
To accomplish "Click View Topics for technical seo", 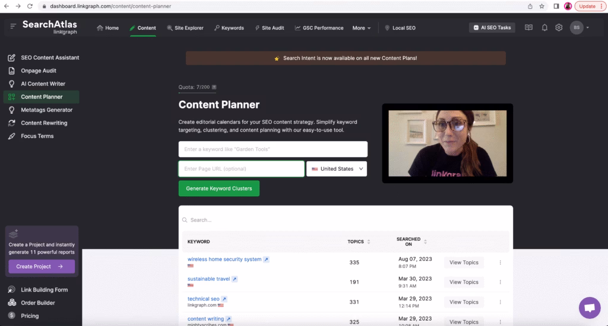I will coord(464,302).
